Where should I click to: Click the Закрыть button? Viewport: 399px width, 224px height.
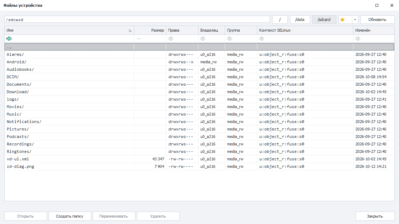(x=375, y=216)
